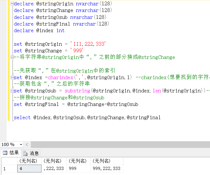Collapse the set @stringOsub substring region
This screenshot has height=175, width=210.
12,91
